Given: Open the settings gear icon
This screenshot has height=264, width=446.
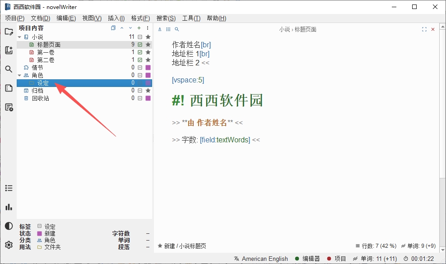Looking at the screenshot, I should [x=9, y=245].
